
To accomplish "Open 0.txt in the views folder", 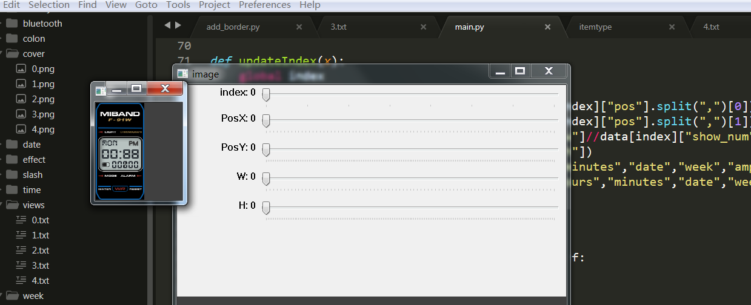I will [x=41, y=220].
